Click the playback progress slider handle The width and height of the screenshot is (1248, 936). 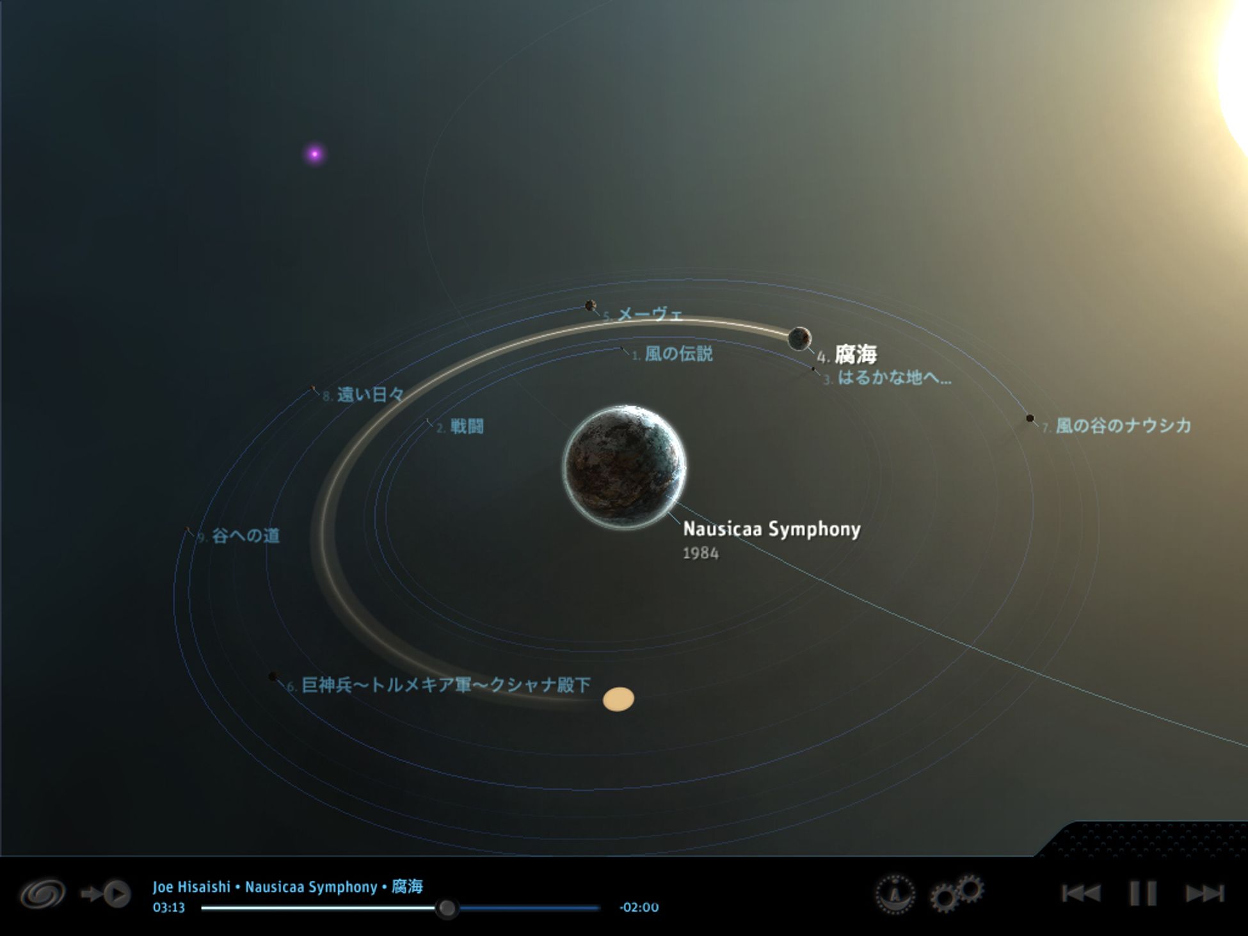click(x=447, y=908)
